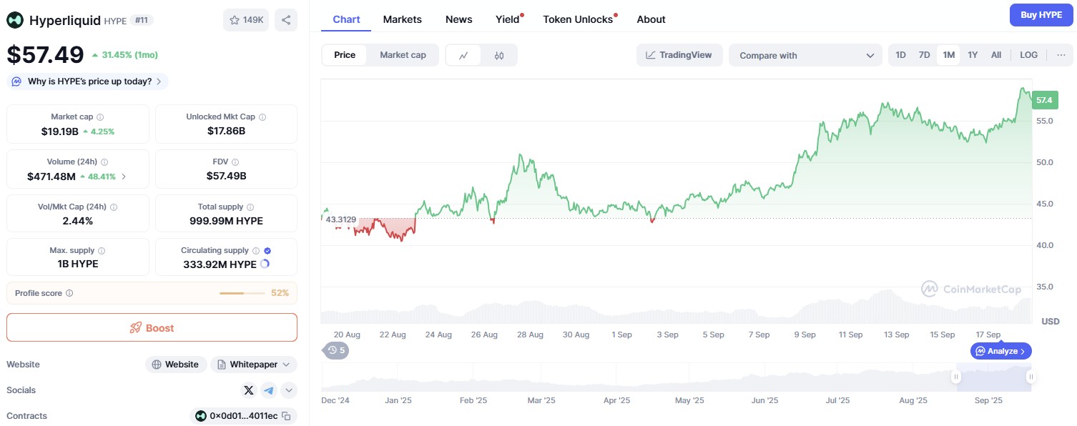Click info icon beside Vol/Mkt Cap (24h)

coord(114,207)
